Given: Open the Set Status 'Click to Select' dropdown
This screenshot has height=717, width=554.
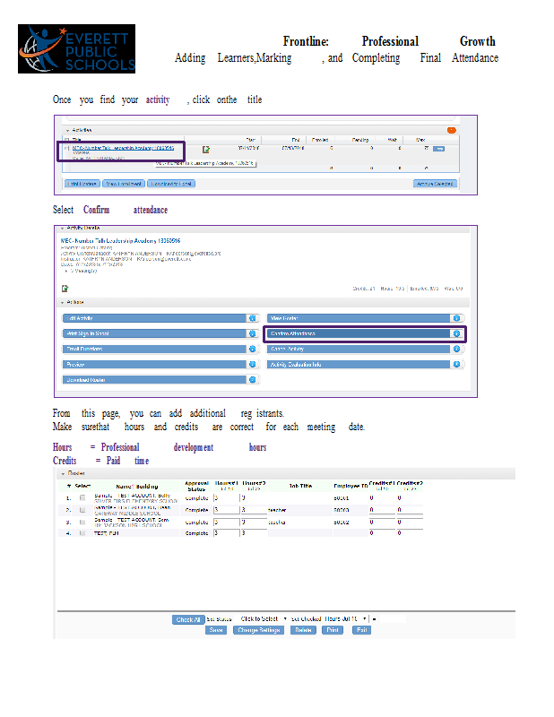Looking at the screenshot, I should point(262,618).
